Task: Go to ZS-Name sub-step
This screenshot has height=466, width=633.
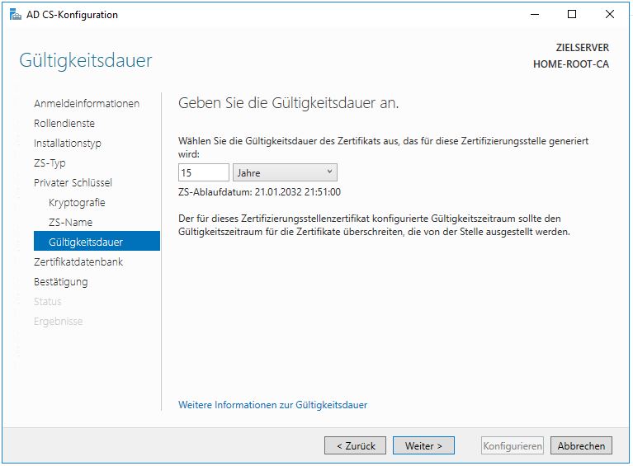Action: (70, 222)
